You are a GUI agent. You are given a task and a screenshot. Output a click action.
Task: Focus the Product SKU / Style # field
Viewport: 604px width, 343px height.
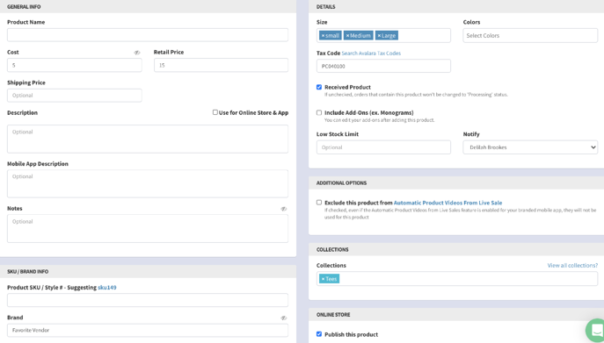(x=148, y=300)
